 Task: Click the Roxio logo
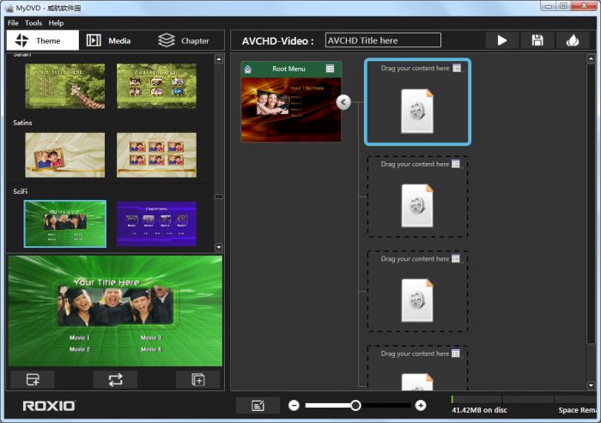pos(49,406)
